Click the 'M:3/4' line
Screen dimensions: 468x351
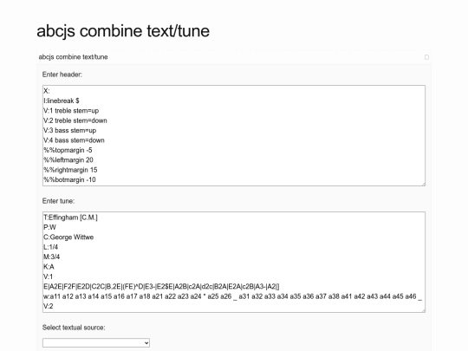click(x=52, y=257)
